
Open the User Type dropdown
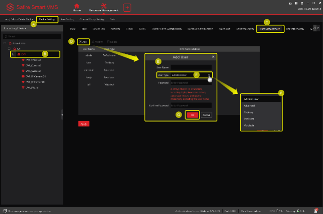pos(191,75)
